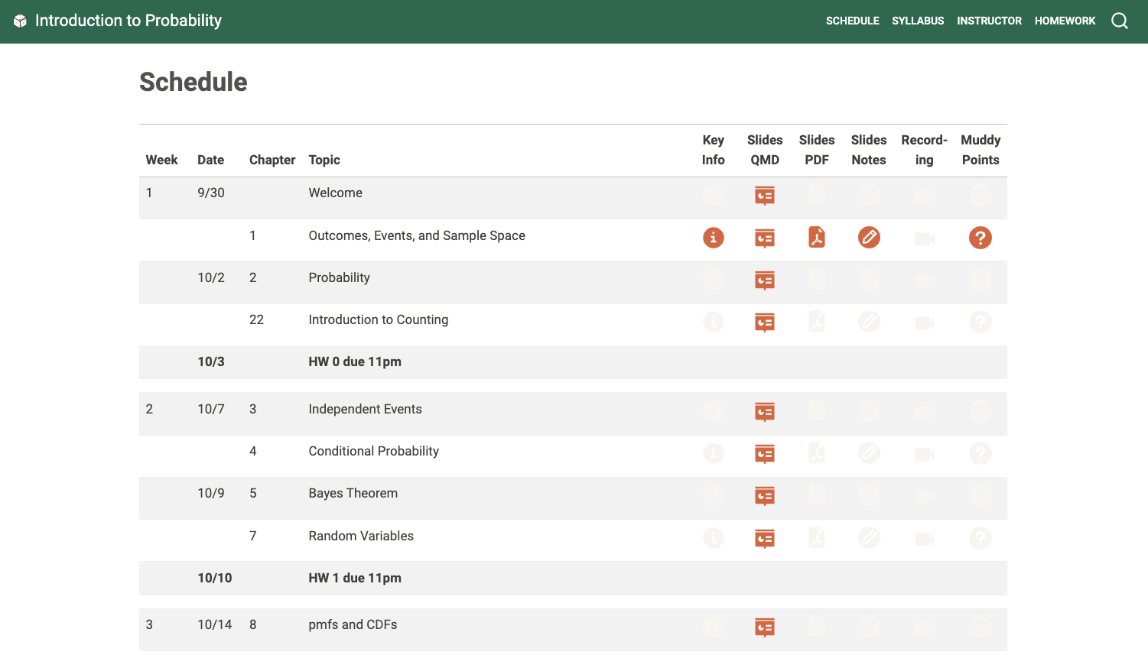The height and width of the screenshot is (655, 1148).
Task: Open Slides QMD for Bayes Theorem
Action: pyautogui.click(x=765, y=496)
